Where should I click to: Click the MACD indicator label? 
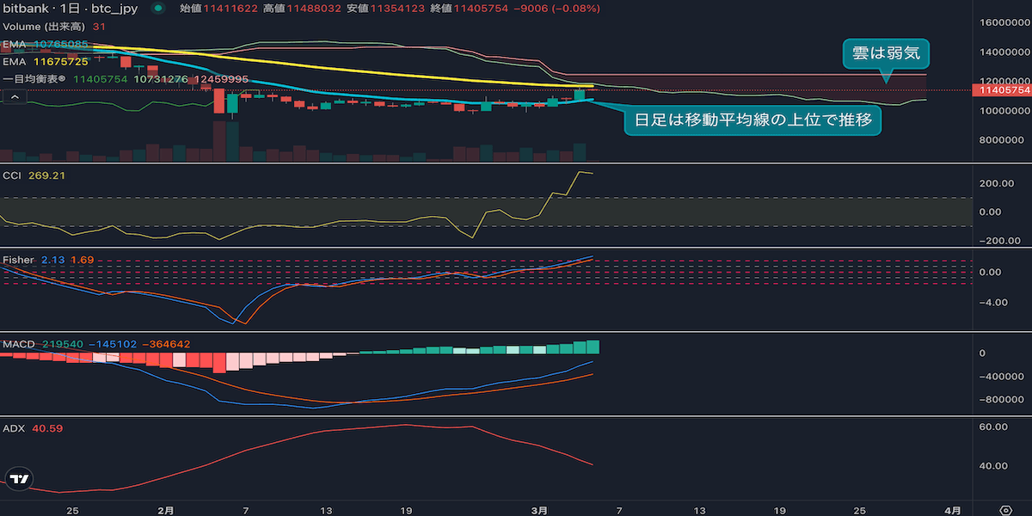coord(18,344)
